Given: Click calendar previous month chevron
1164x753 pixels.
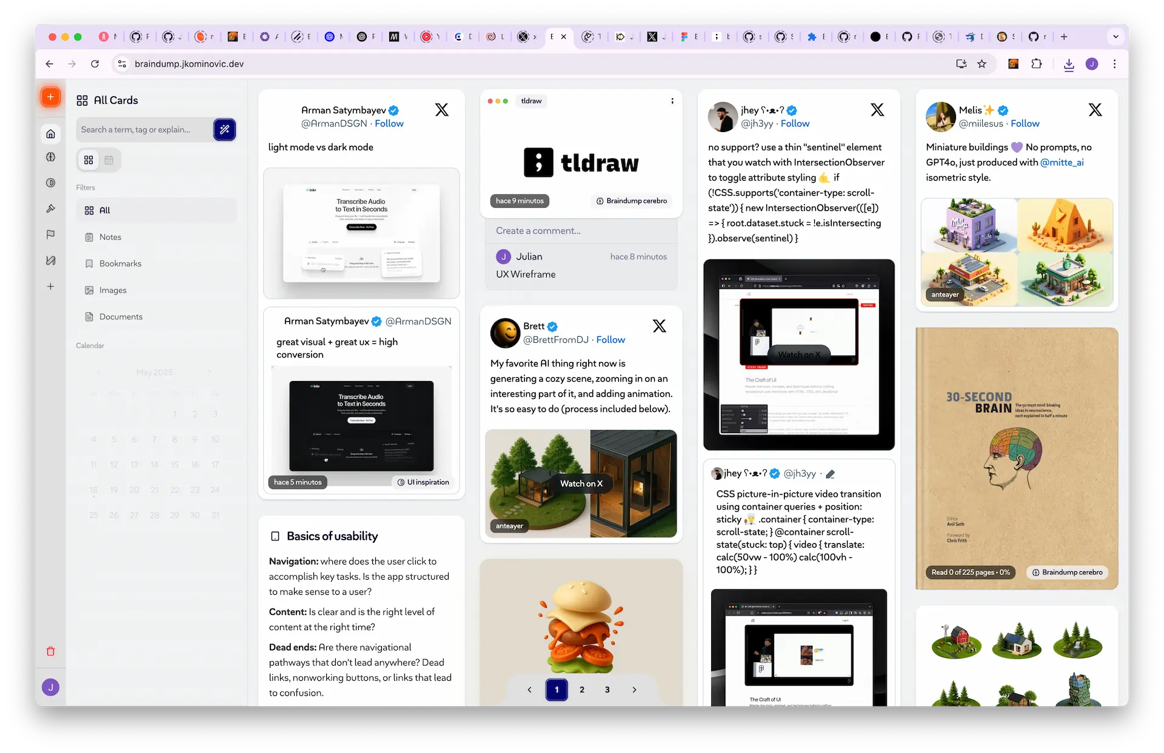Looking at the screenshot, I should 99,372.
